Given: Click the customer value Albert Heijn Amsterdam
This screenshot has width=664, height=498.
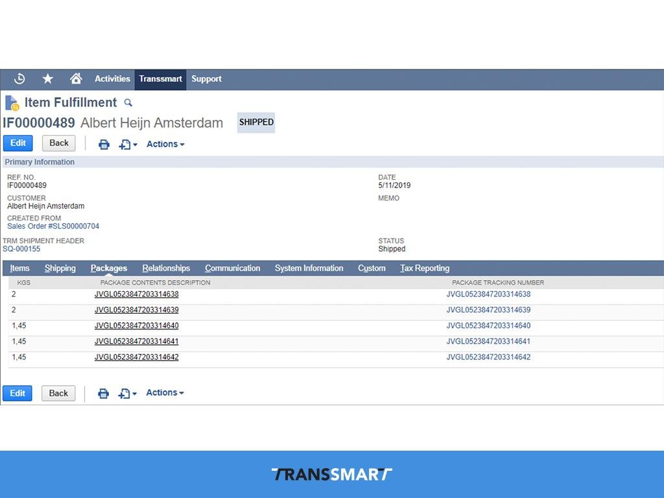Looking at the screenshot, I should 46,206.
